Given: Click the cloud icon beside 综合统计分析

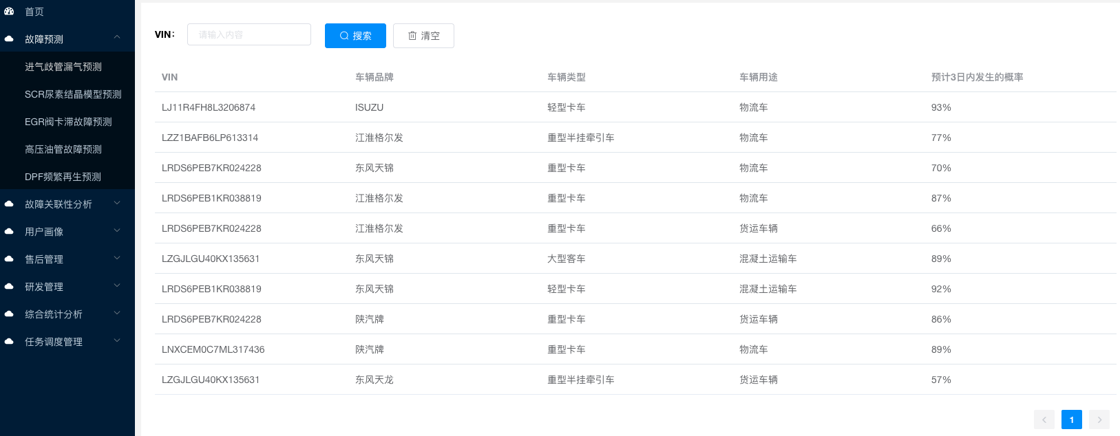Looking at the screenshot, I should point(9,314).
